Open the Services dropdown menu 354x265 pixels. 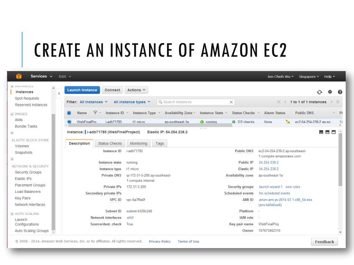[41, 76]
